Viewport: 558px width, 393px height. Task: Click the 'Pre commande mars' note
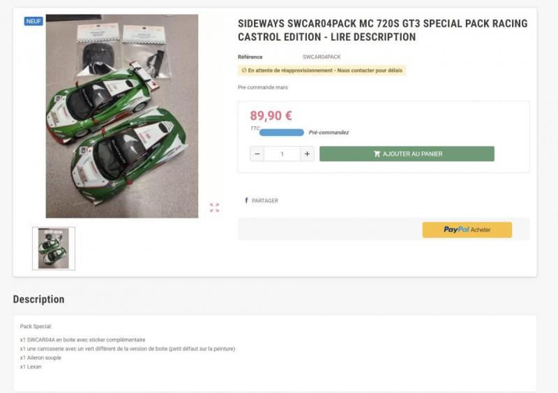[x=263, y=87]
